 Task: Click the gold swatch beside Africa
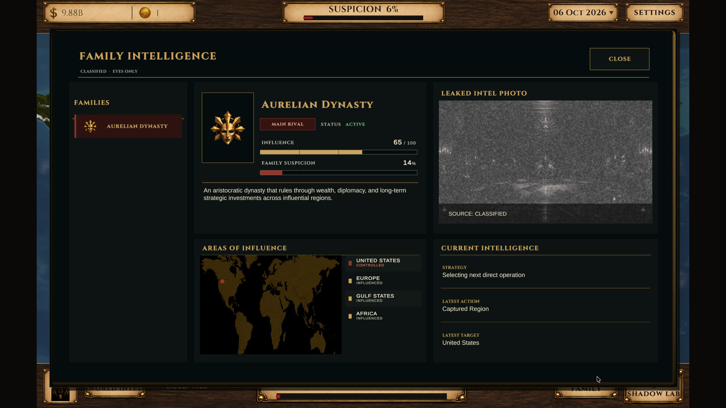click(x=350, y=316)
